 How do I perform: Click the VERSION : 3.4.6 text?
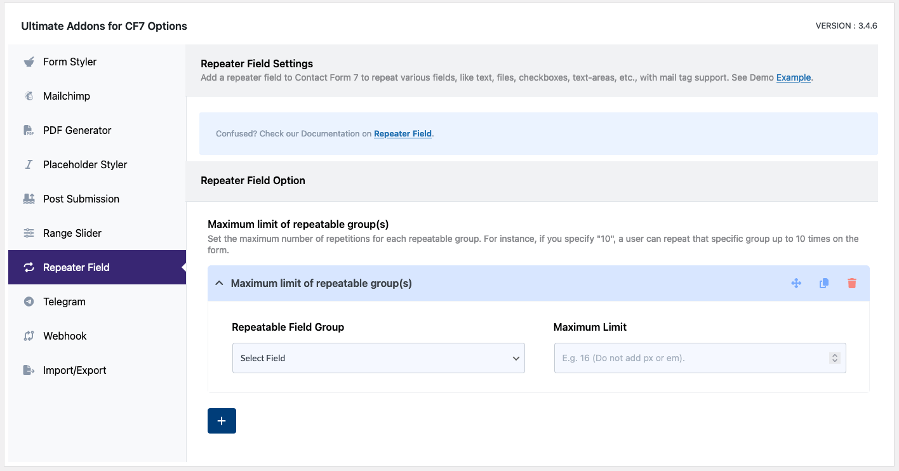(x=846, y=26)
